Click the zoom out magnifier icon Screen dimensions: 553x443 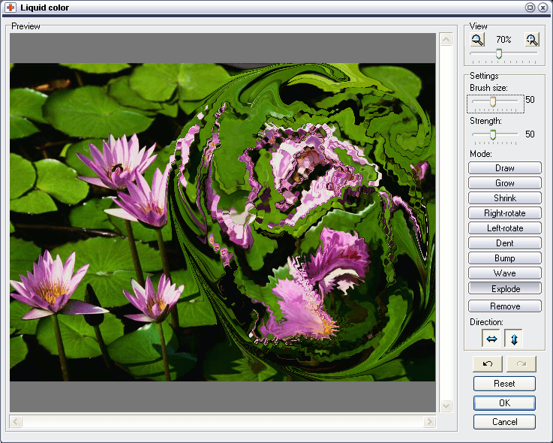[477, 40]
